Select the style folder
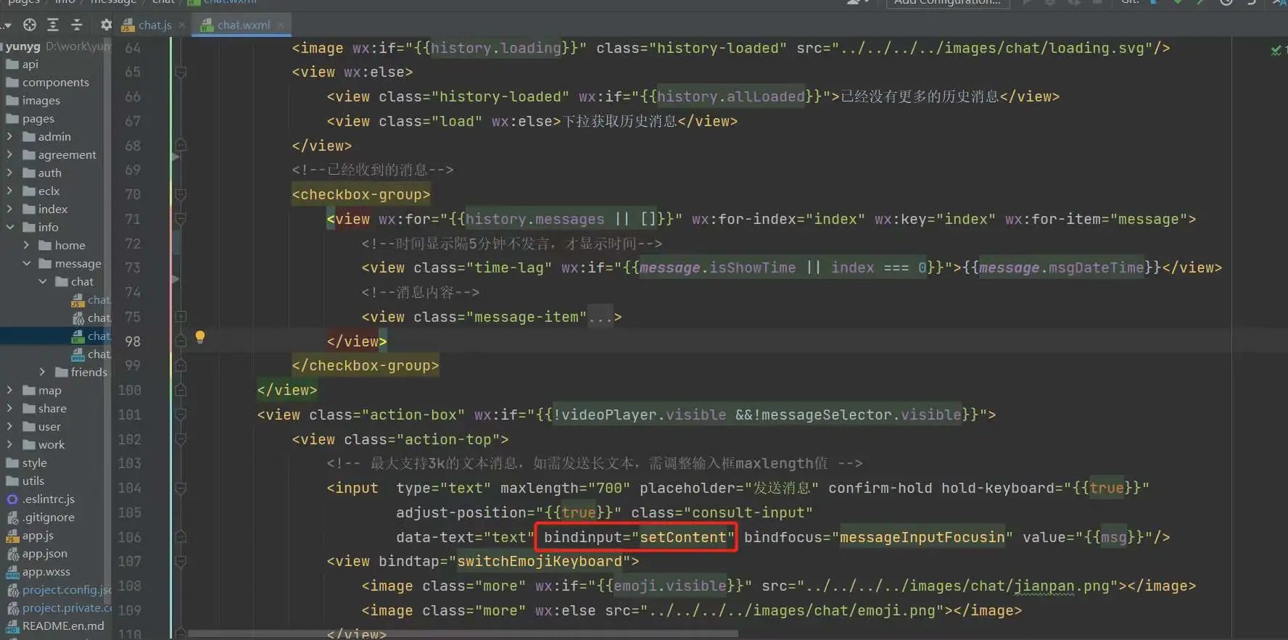The height and width of the screenshot is (640, 1288). coord(27,462)
